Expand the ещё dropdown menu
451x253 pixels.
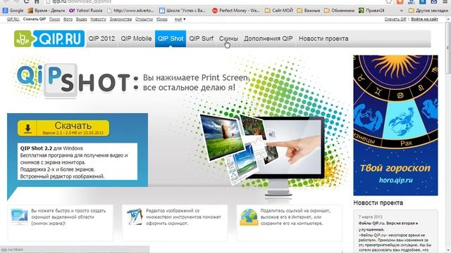coord(180,19)
